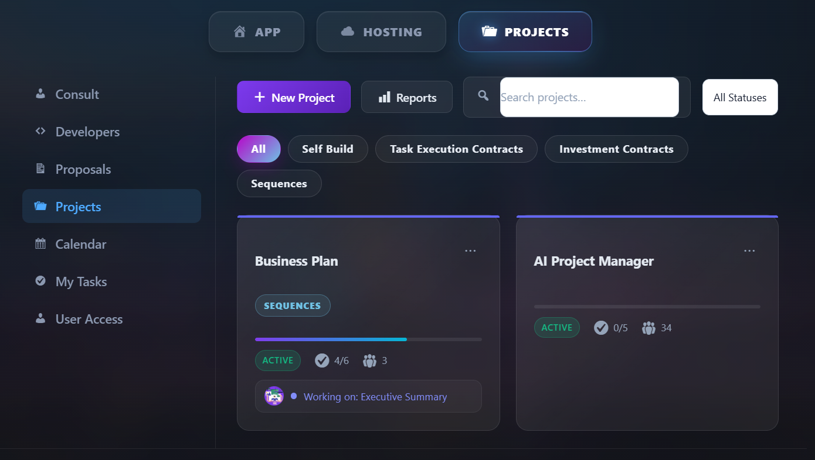The height and width of the screenshot is (460, 815).
Task: Click the members icon on Business Plan card
Action: [369, 361]
